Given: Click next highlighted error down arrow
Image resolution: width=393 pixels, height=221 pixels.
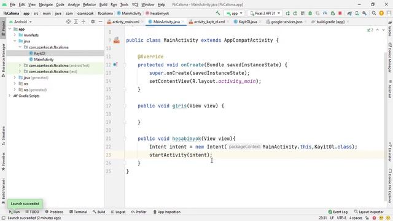Looking at the screenshot, I should [x=383, y=30].
